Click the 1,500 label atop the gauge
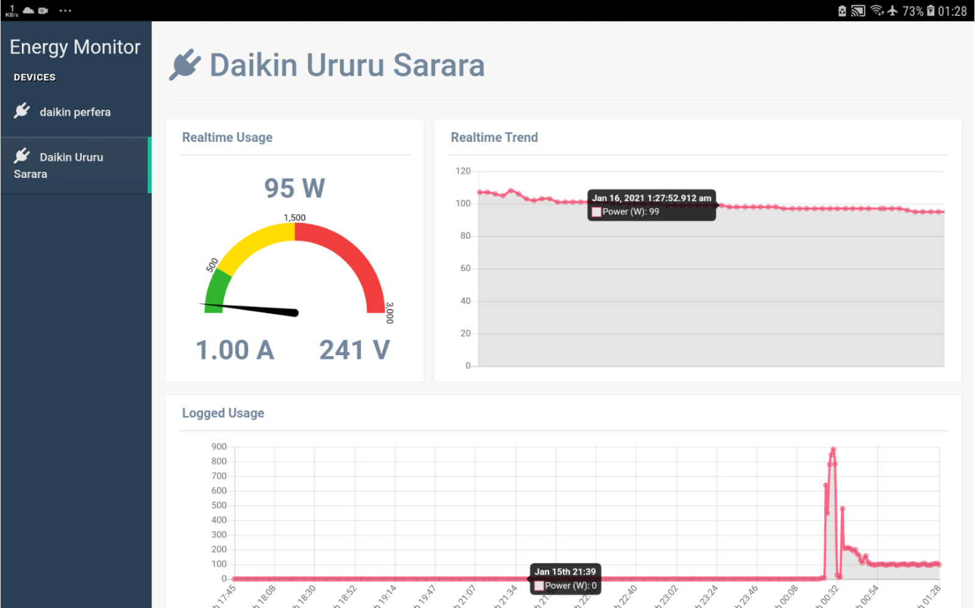 click(294, 217)
